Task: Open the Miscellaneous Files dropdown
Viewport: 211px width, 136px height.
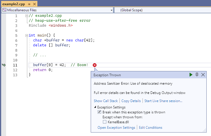Action: click(111, 10)
